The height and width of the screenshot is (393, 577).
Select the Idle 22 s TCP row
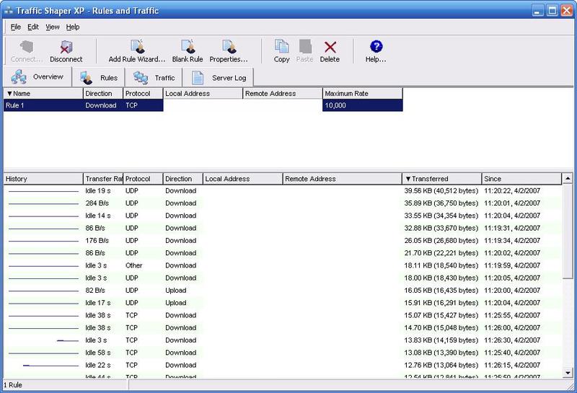tap(283, 365)
